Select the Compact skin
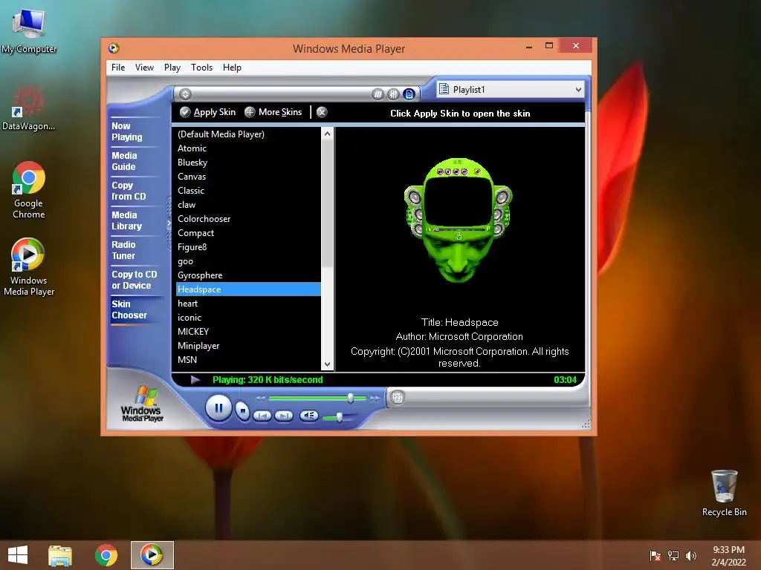This screenshot has height=570, width=761. pyautogui.click(x=248, y=232)
